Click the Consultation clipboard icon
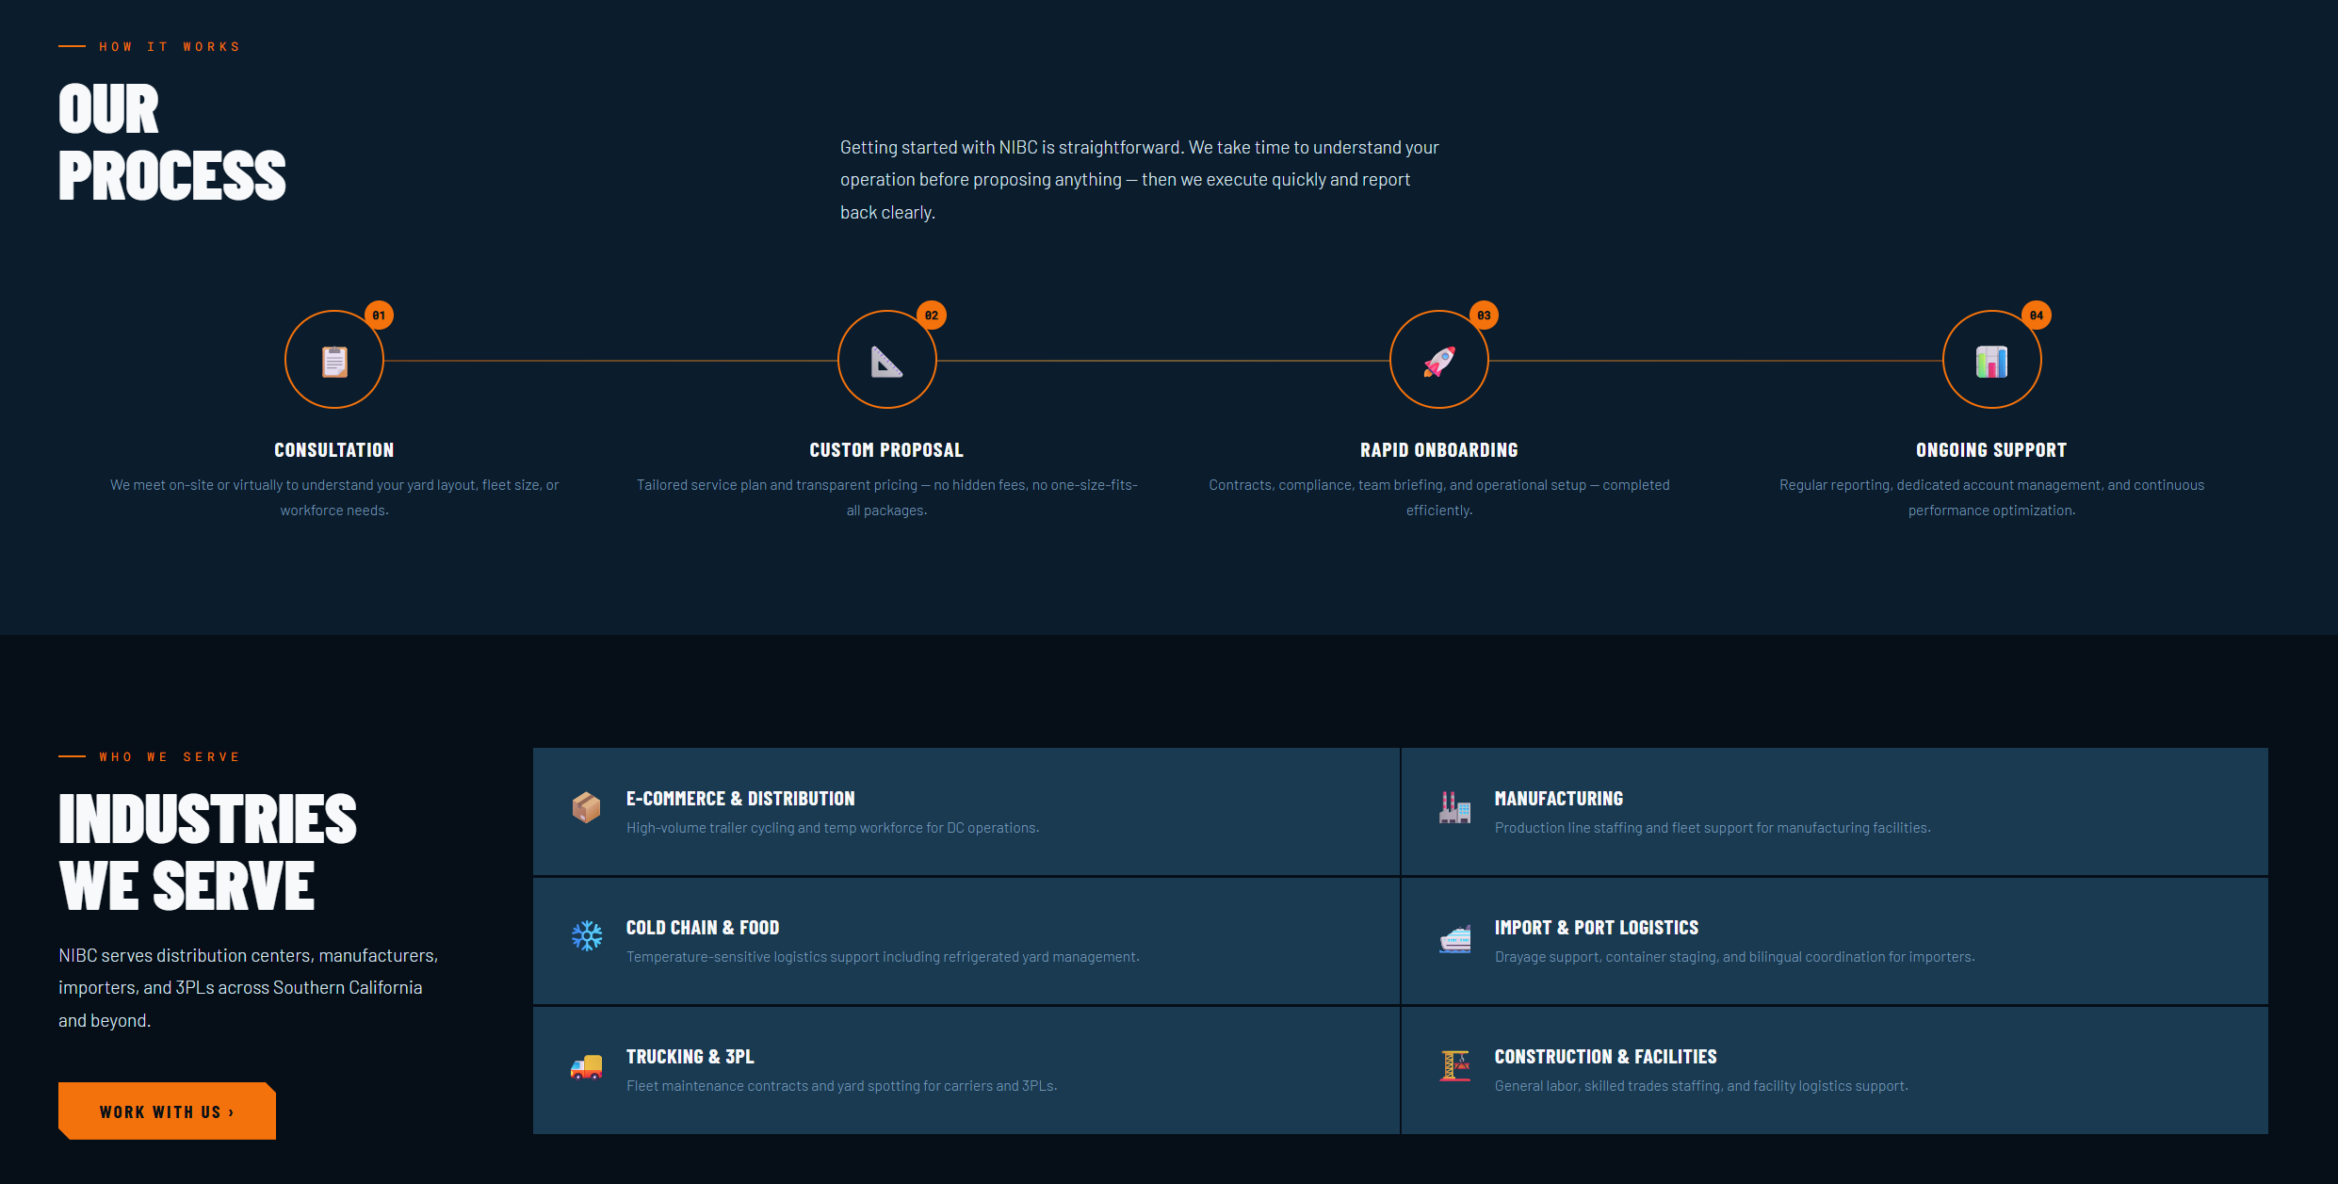Viewport: 2338px width, 1184px height. pos(334,362)
